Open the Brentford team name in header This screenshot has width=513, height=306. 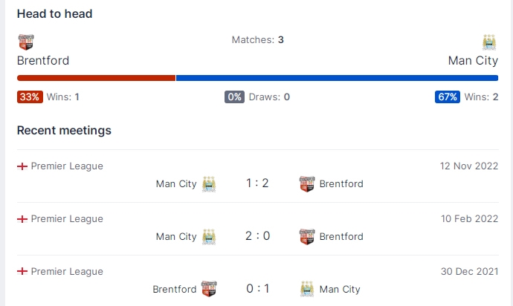(43, 60)
